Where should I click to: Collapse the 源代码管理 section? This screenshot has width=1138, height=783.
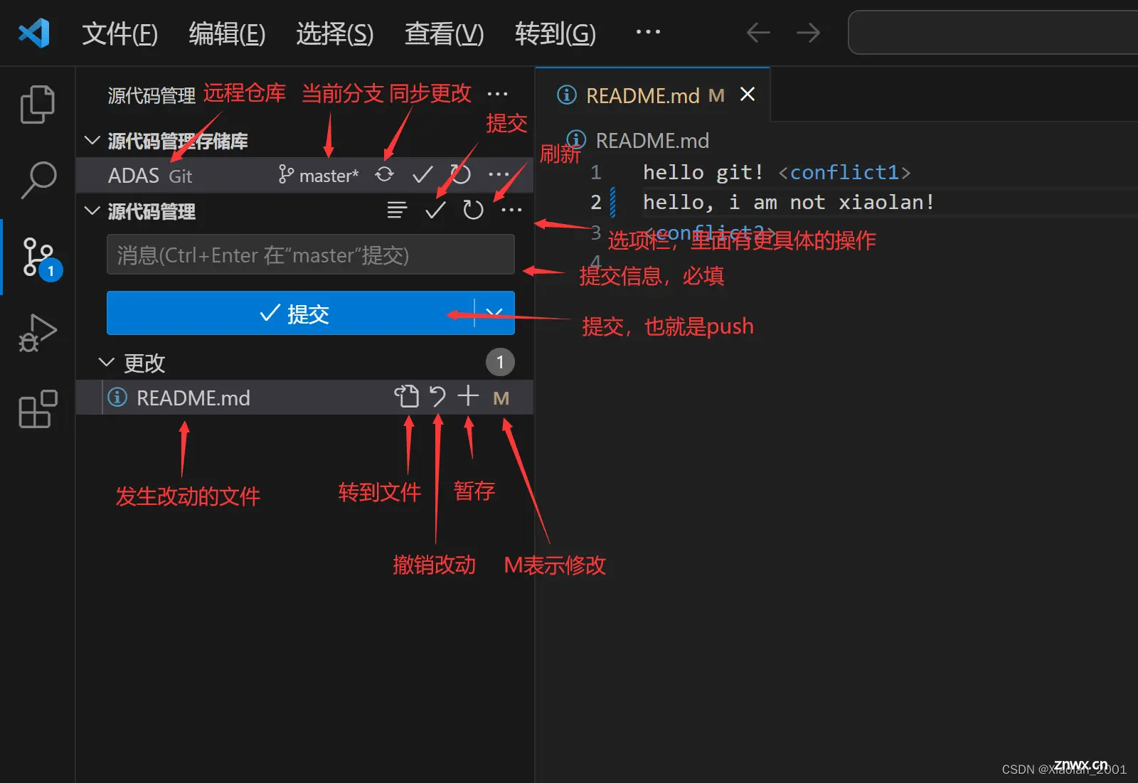click(92, 211)
